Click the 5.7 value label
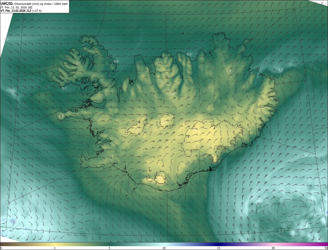 pos(64,88)
